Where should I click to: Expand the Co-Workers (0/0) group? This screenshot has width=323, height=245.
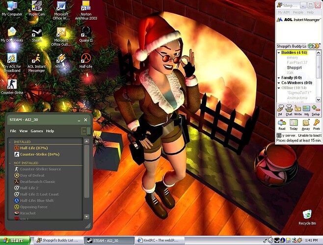[279, 83]
